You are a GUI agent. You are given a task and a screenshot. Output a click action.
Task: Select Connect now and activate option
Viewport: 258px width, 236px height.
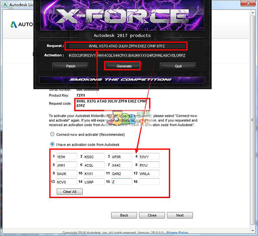52,134
